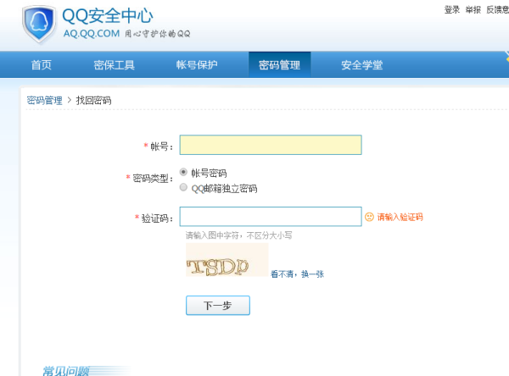Click the 登录 link at top
The width and height of the screenshot is (509, 376).
point(452,9)
